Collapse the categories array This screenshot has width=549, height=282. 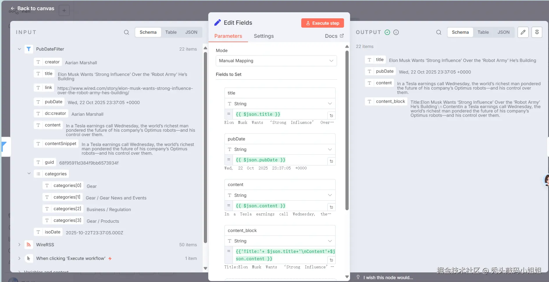pos(29,174)
